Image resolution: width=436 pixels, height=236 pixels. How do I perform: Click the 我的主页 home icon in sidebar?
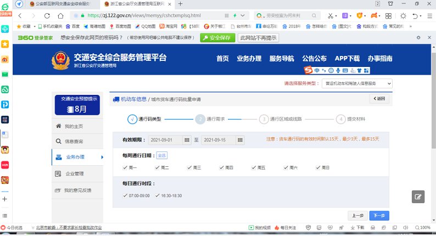tap(59, 126)
